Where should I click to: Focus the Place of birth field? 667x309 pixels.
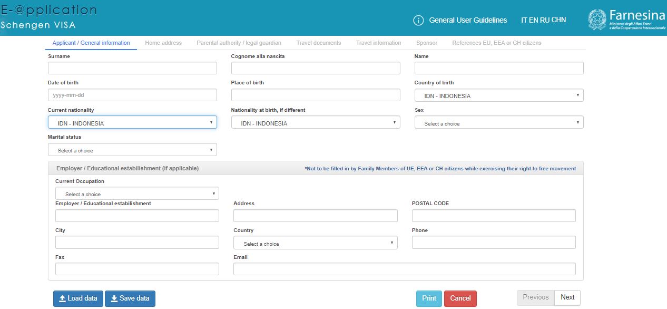[316, 95]
